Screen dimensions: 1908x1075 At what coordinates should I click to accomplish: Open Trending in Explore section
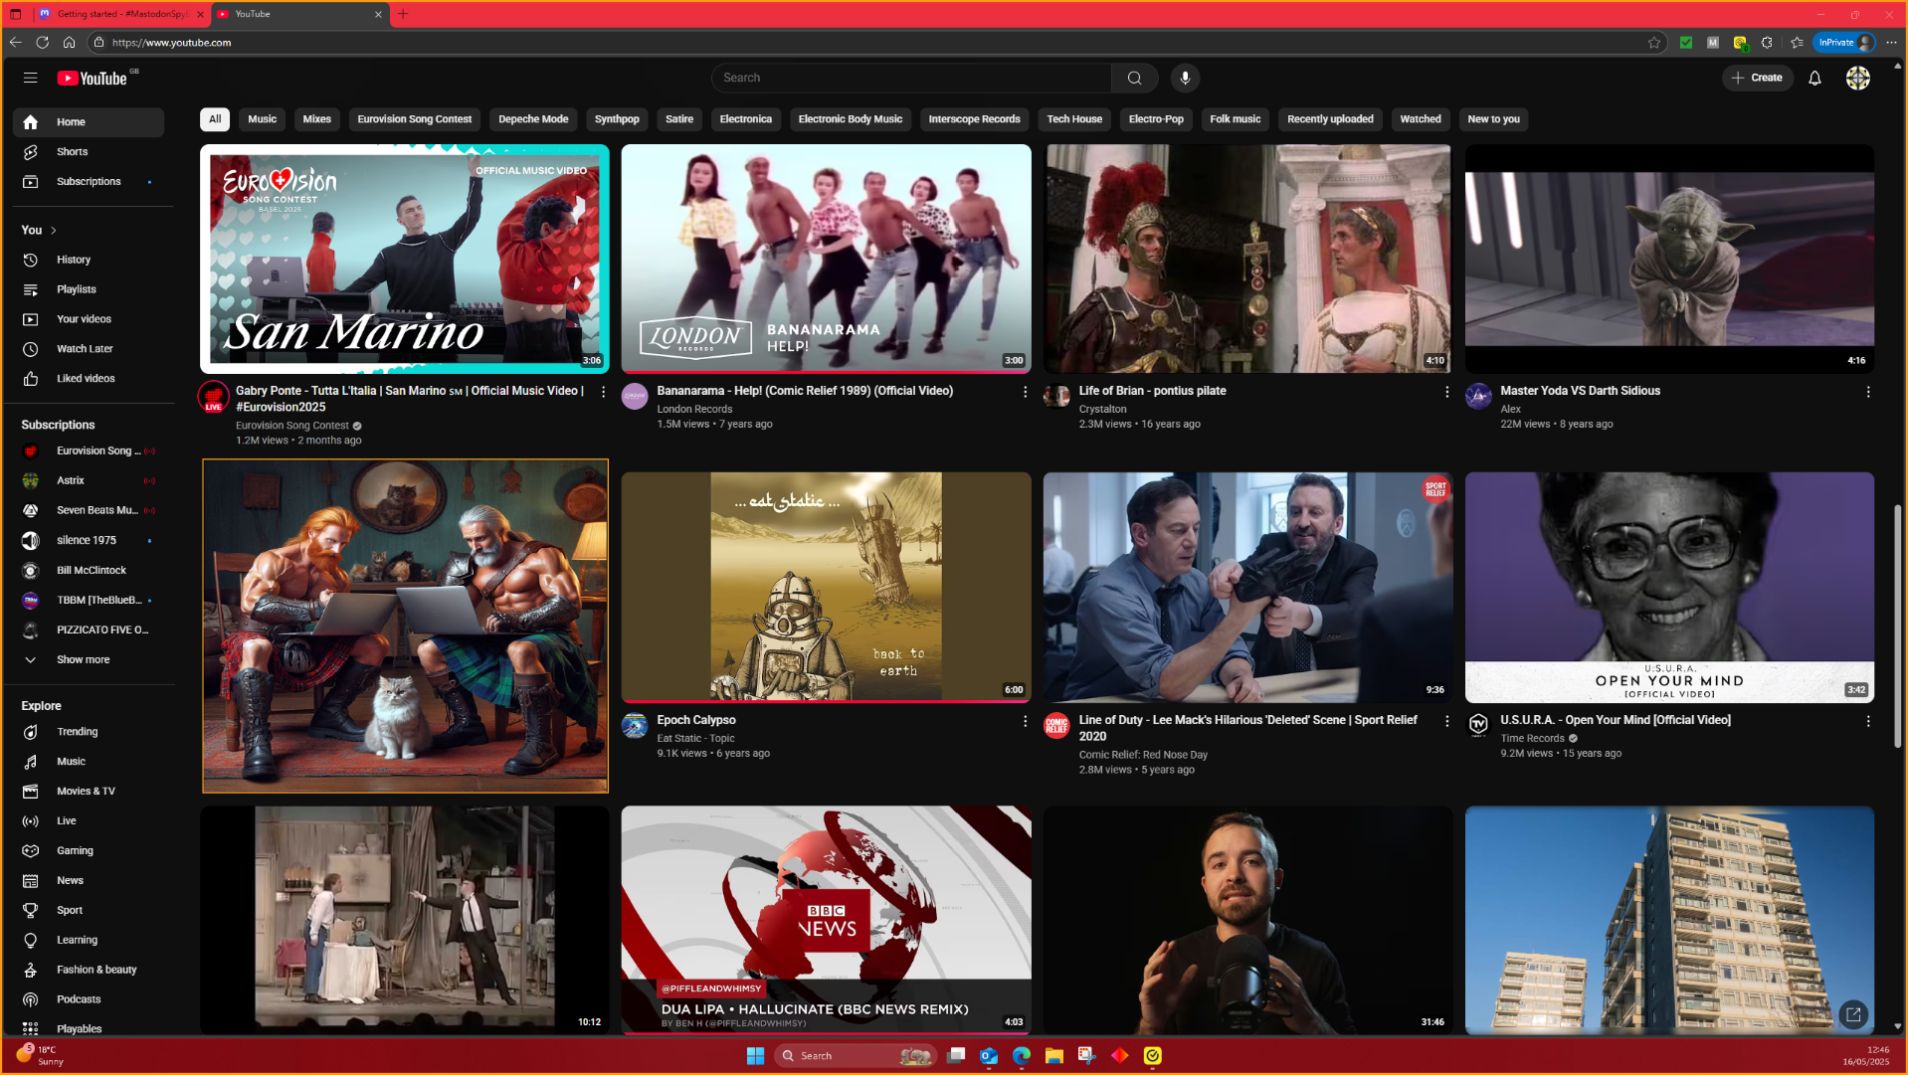pos(77,732)
